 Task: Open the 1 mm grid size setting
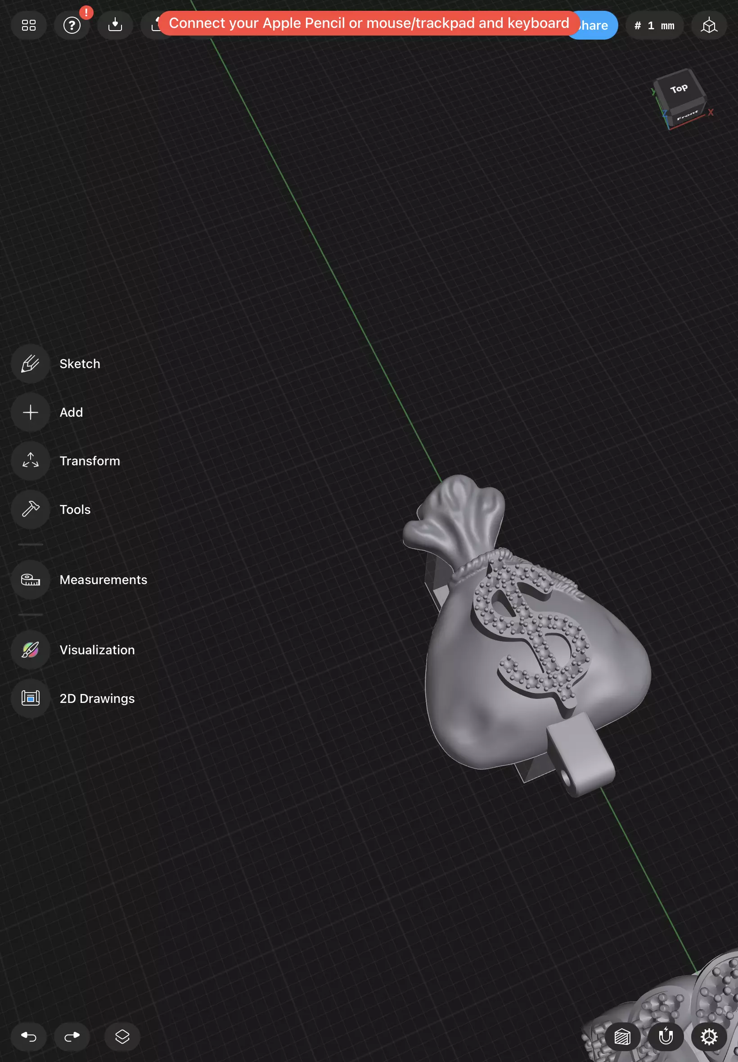coord(654,26)
